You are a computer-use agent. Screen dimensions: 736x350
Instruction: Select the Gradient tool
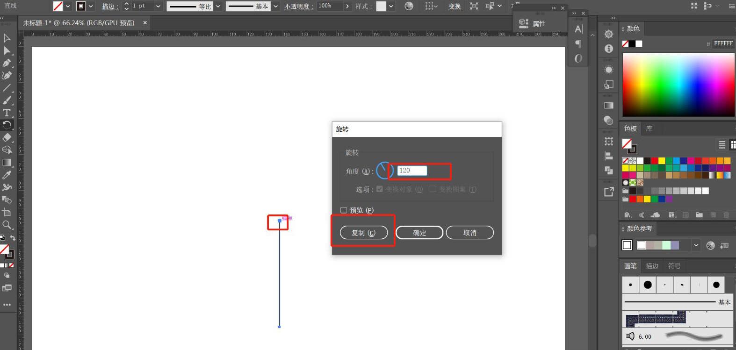coord(7,163)
